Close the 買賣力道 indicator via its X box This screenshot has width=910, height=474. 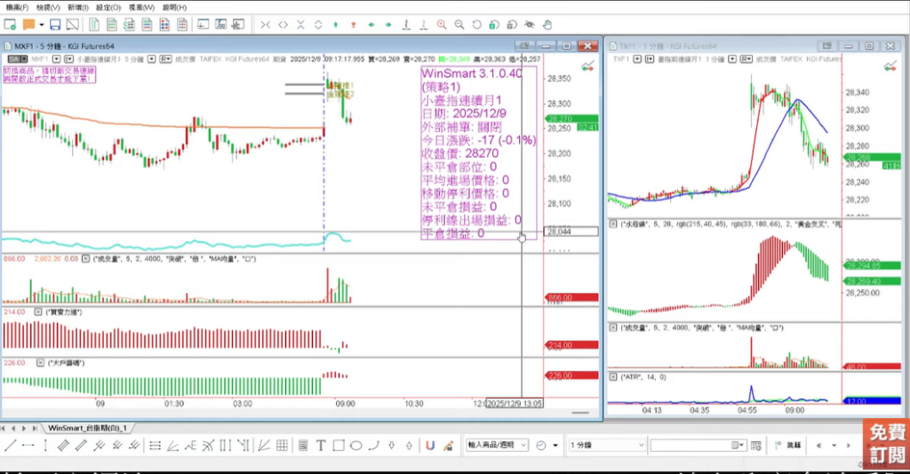click(38, 312)
